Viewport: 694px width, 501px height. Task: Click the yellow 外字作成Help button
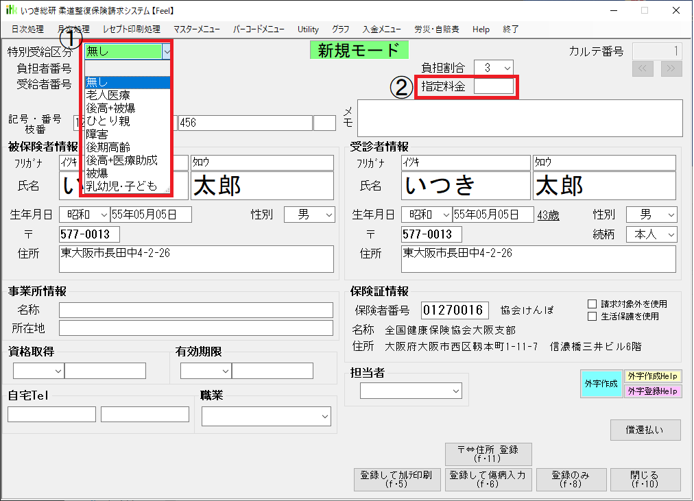(x=653, y=376)
